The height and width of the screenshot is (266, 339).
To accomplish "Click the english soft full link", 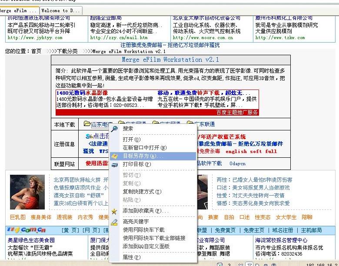I will (x=251, y=151).
